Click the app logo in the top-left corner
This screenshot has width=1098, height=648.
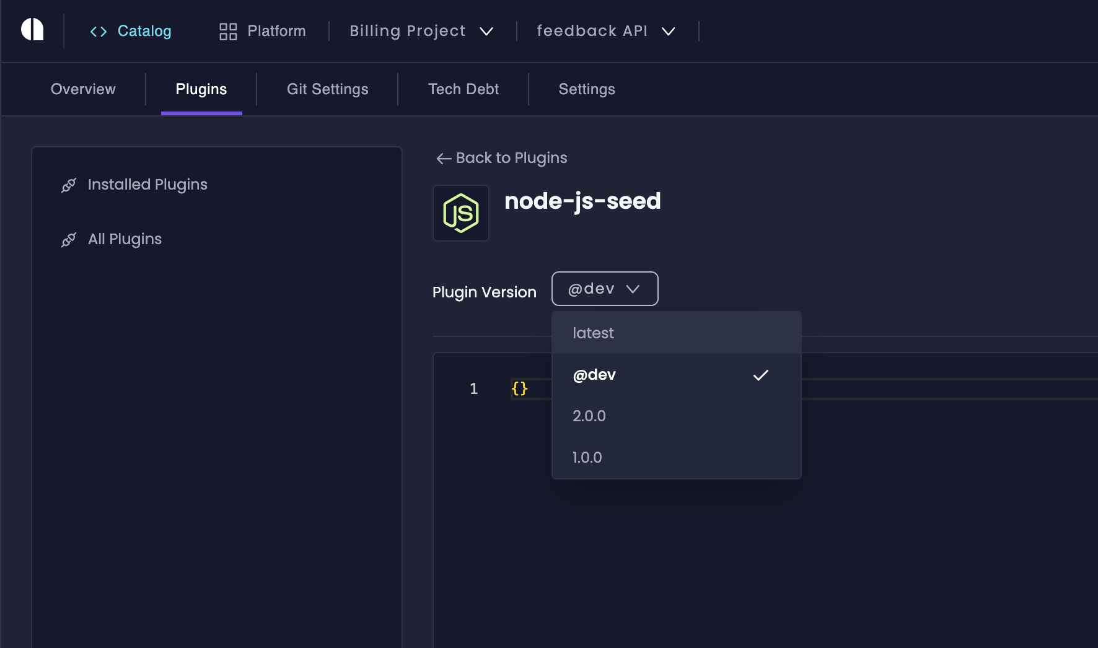coord(32,30)
